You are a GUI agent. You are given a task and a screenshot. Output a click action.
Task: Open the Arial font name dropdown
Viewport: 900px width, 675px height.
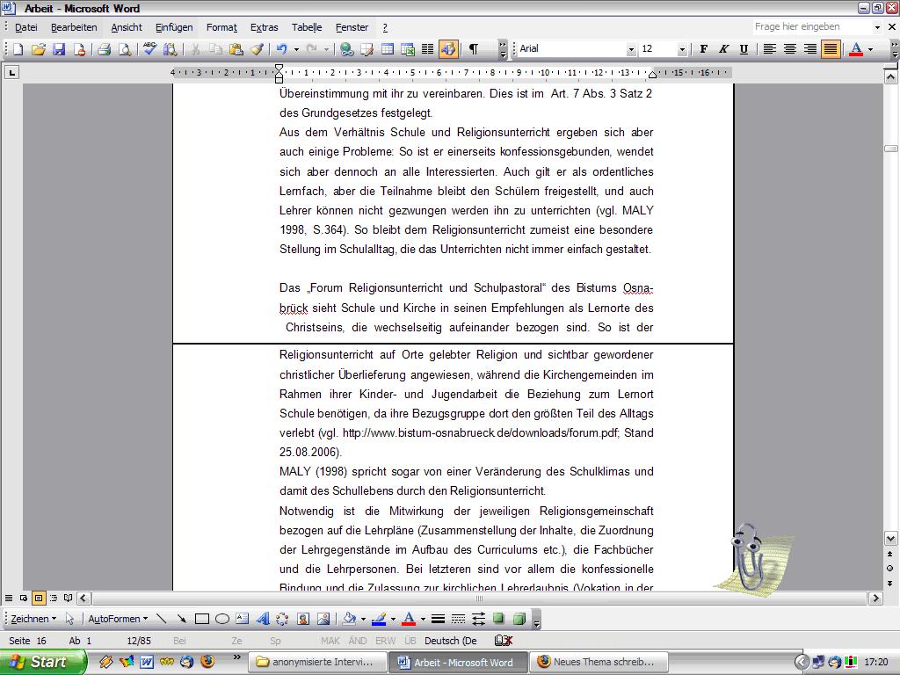[x=631, y=49]
